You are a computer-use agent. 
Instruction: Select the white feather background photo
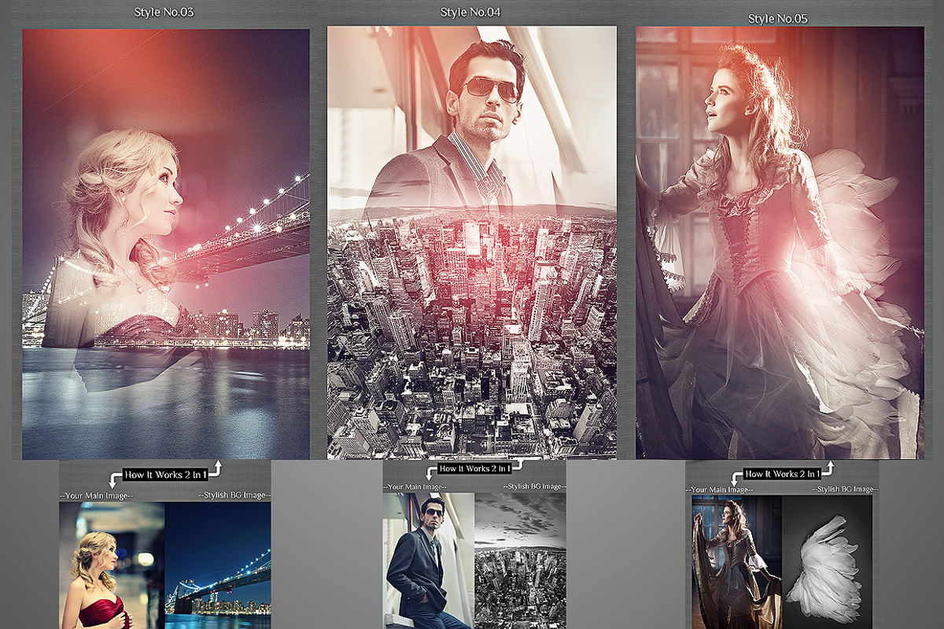tap(828, 562)
